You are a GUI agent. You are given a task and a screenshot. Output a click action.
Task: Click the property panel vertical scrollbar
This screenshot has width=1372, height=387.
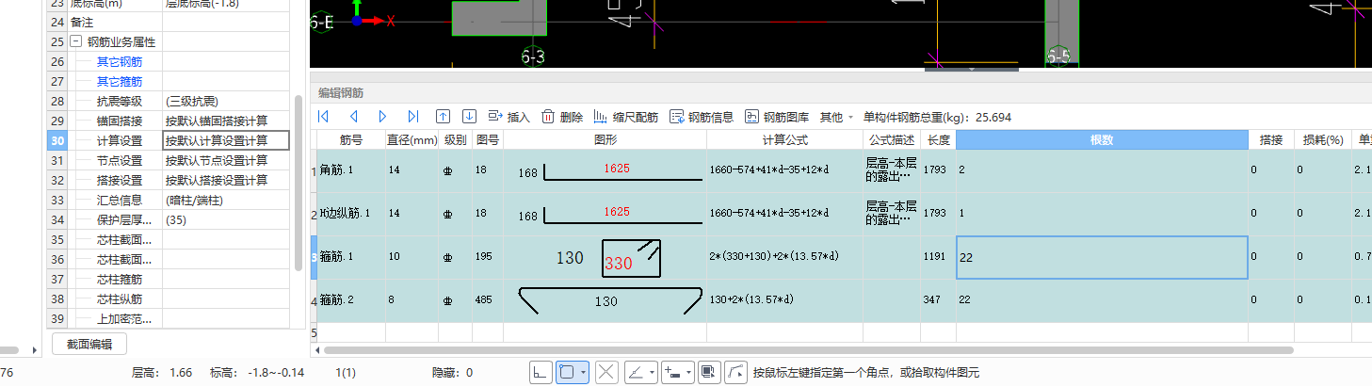299,184
